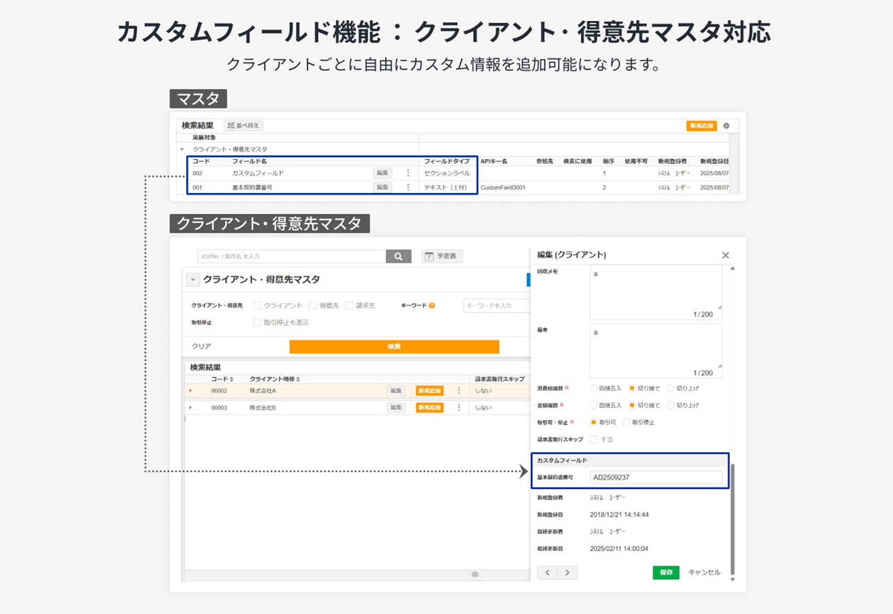This screenshot has height=614, width=893.
Task: Open three-dot menu for カスタムフィールド row
Action: coord(408,173)
